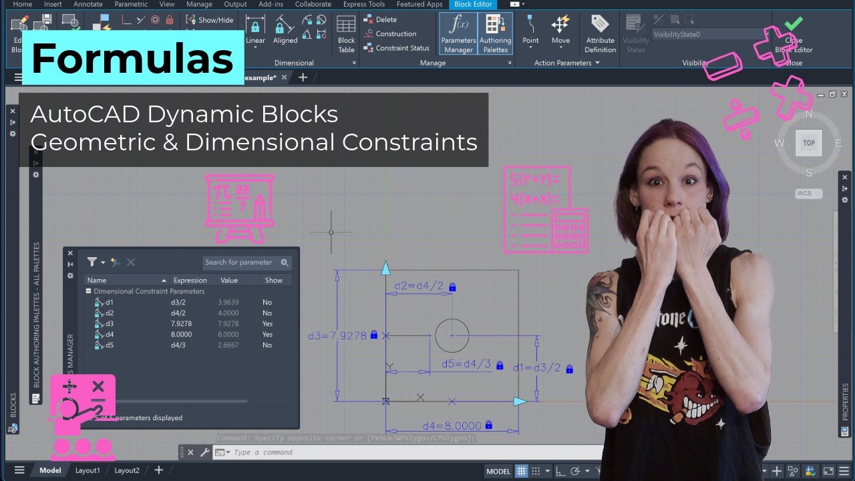Close the command line window
Screen dimensions: 855x481
[190, 452]
